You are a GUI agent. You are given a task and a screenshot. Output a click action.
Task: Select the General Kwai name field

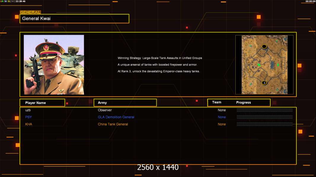[74, 19]
